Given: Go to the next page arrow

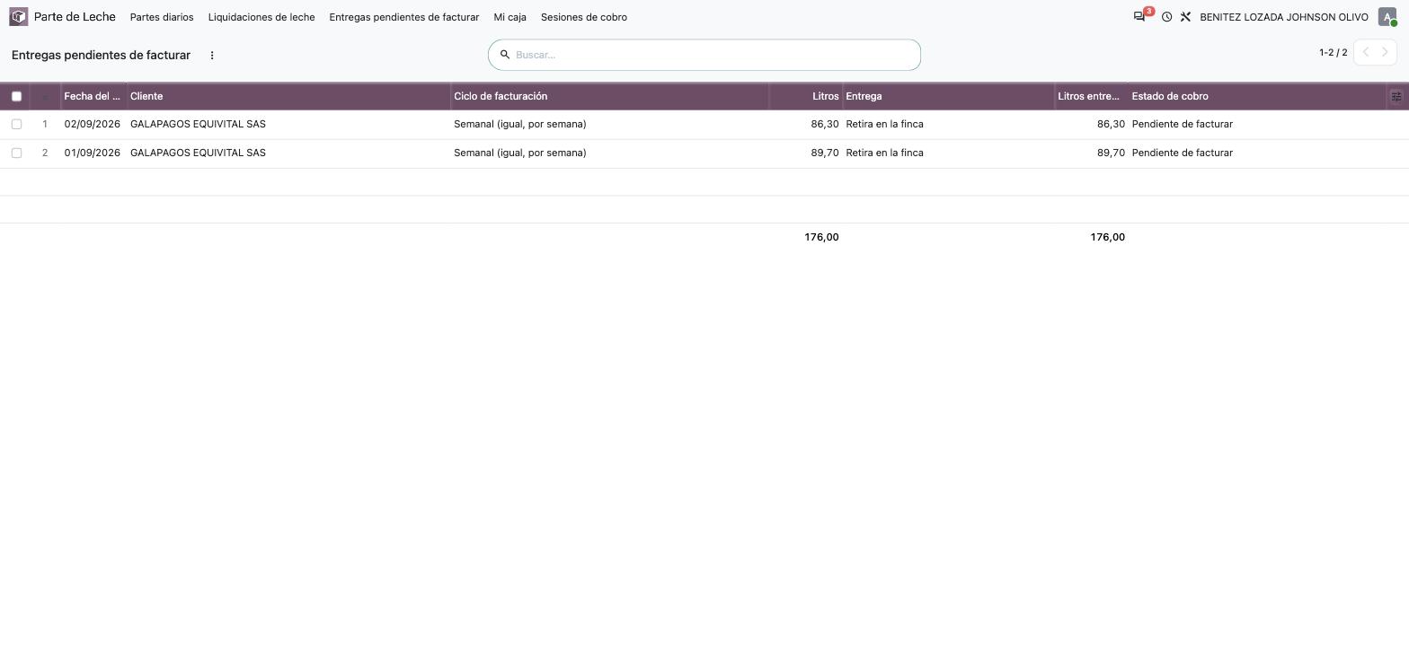Looking at the screenshot, I should pyautogui.click(x=1386, y=52).
